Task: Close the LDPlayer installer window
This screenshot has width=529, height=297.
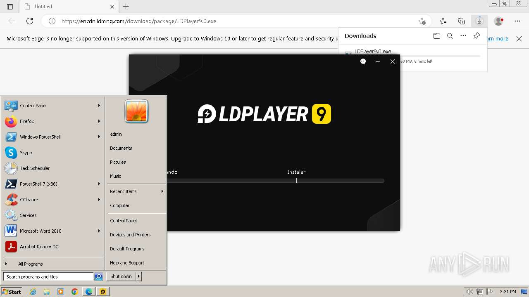Action: pos(393,61)
